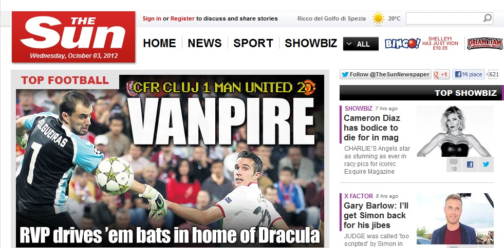Share Cameron Diaz story on Facebook
The height and width of the screenshot is (248, 504).
pos(470,164)
